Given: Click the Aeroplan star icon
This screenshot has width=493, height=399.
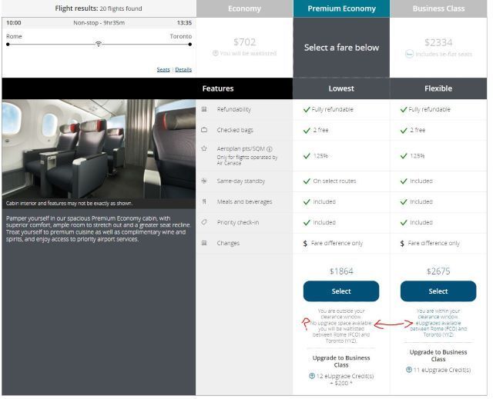Looking at the screenshot, I should coord(204,148).
